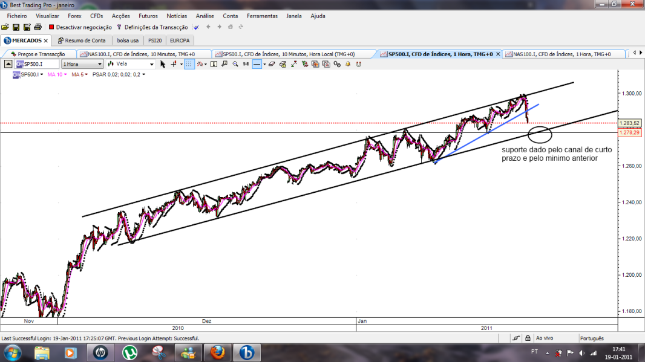
Task: Close the SP500.I 1 Hora chart tab
Action: click(x=498, y=54)
